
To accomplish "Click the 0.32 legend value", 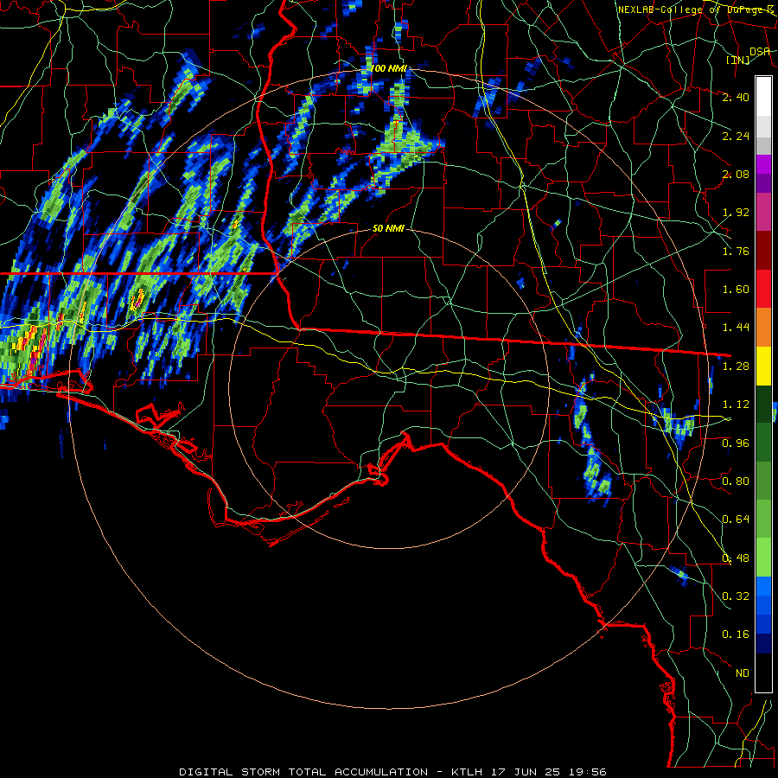I will [x=736, y=596].
